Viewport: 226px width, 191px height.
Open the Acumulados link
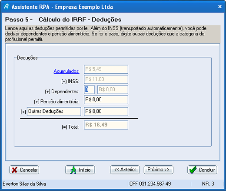point(66,71)
